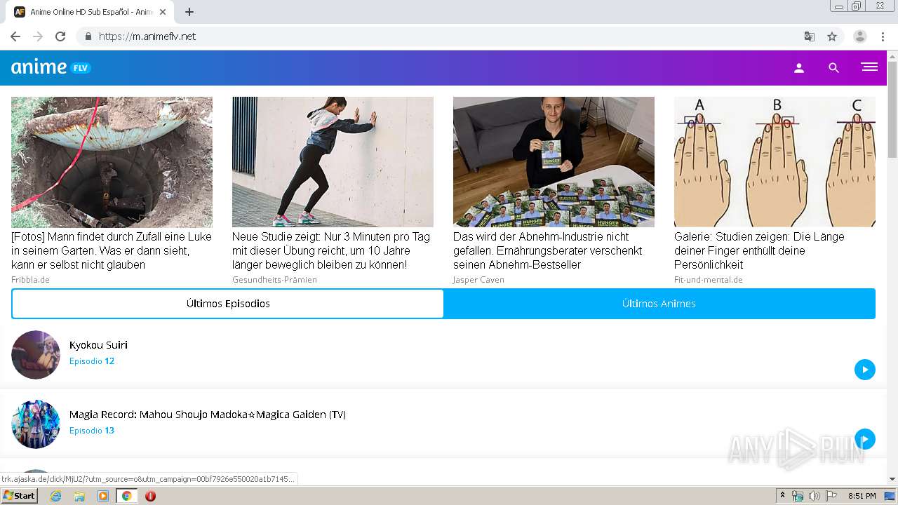This screenshot has width=898, height=505.
Task: Click Jasper Caven source label
Action: 478,280
